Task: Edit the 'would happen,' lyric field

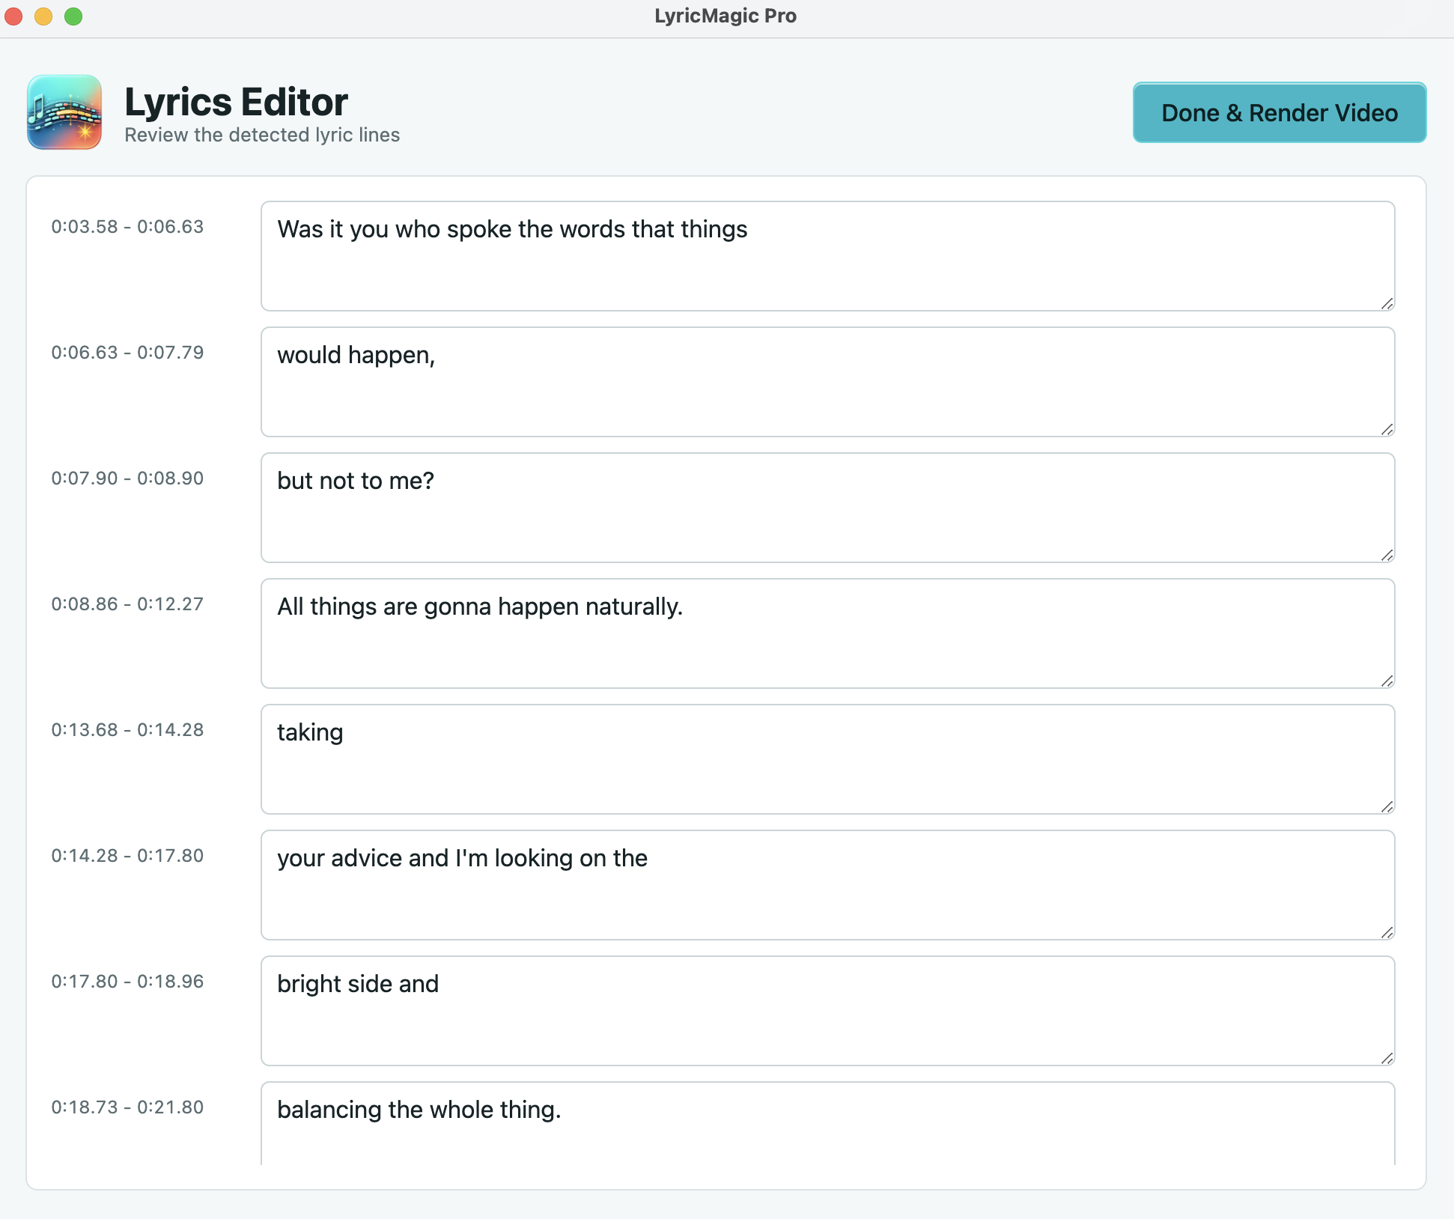Action: 827,382
